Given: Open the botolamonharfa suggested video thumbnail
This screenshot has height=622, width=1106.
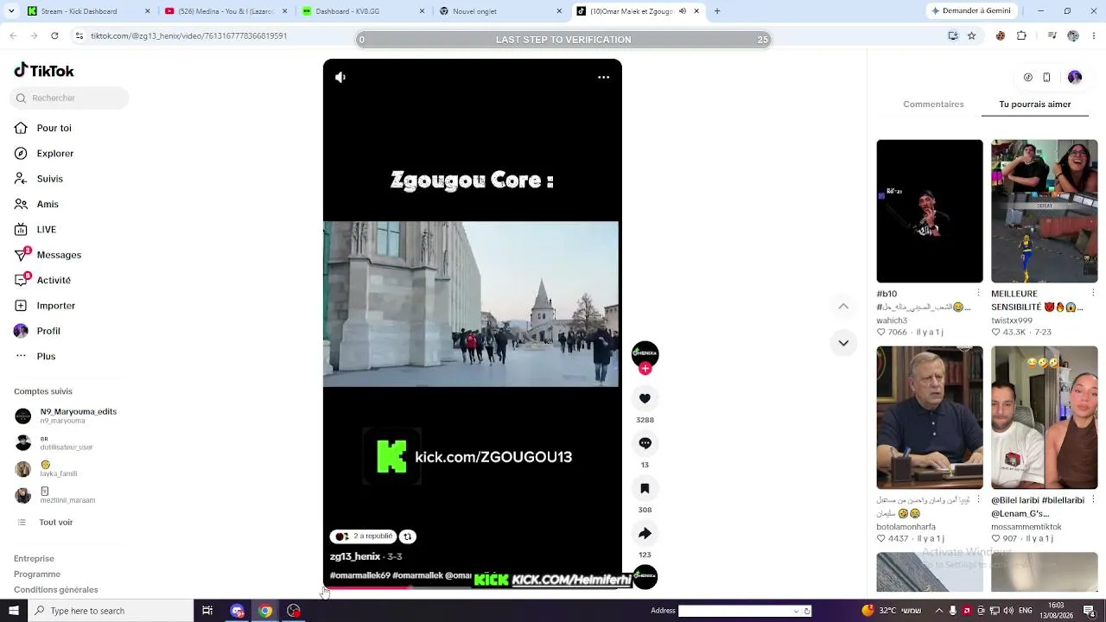Looking at the screenshot, I should click(930, 418).
